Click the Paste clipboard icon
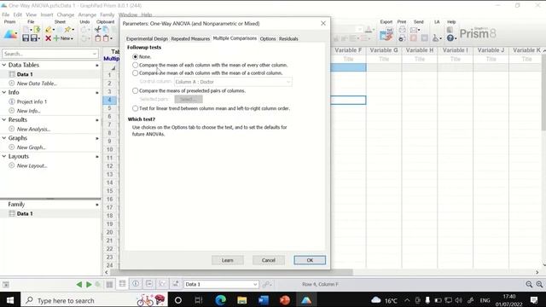The width and height of the screenshot is (546, 307). tap(98, 38)
